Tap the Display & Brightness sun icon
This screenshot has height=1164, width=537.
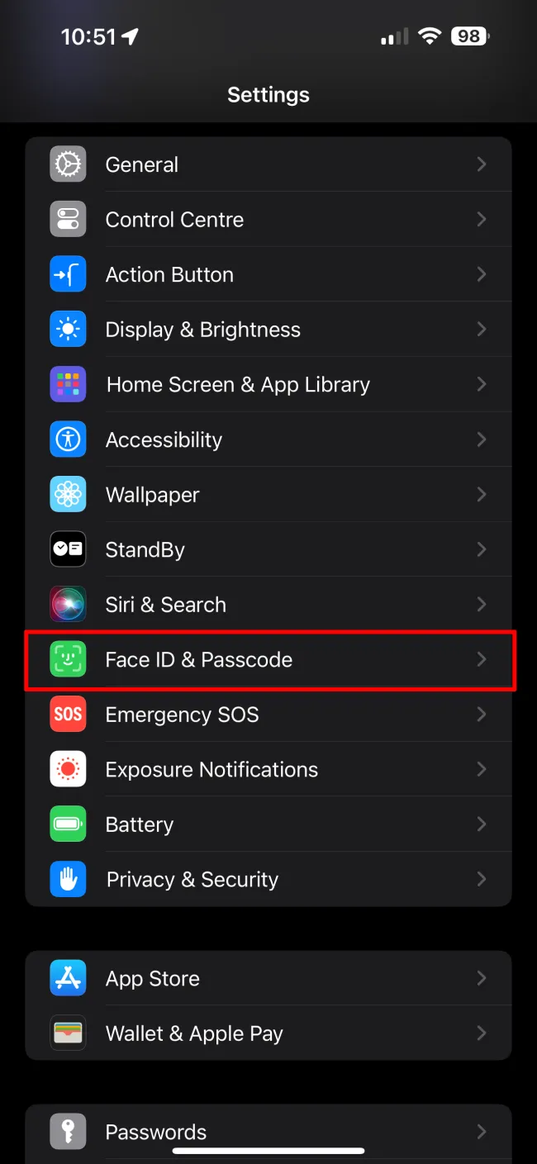pos(68,330)
